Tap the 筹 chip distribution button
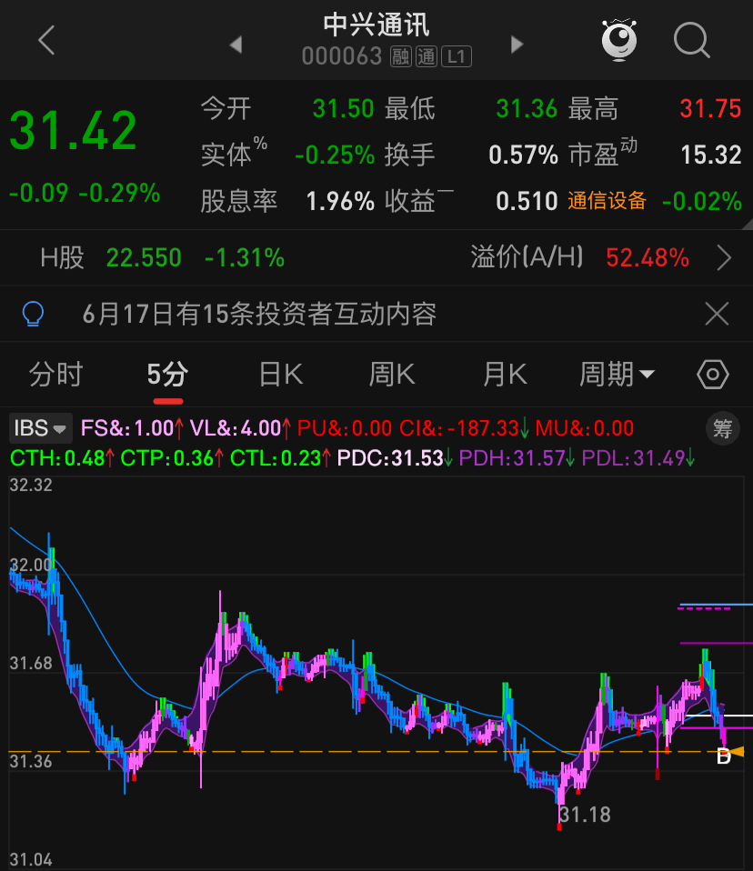Viewport: 753px width, 871px height. pos(722,428)
